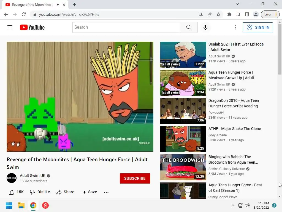
Task: Go to the YouTube home logo
Action: [x=32, y=27]
